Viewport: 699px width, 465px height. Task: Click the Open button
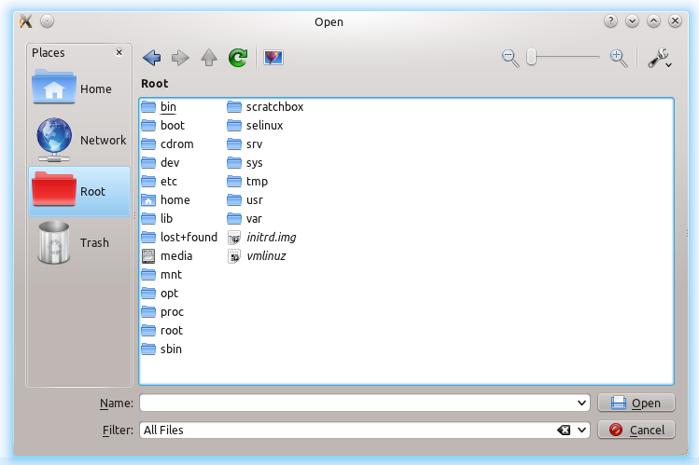pyautogui.click(x=636, y=403)
